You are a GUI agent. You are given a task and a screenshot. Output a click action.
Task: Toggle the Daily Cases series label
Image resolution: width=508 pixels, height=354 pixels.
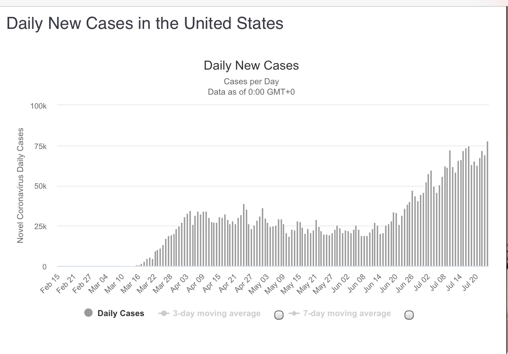(x=121, y=314)
